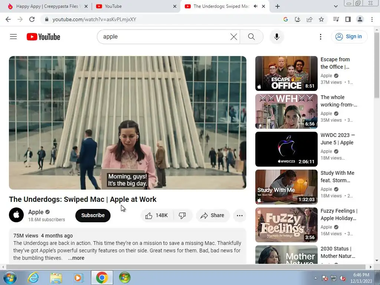Open more actions ellipsis below the video

(x=240, y=216)
